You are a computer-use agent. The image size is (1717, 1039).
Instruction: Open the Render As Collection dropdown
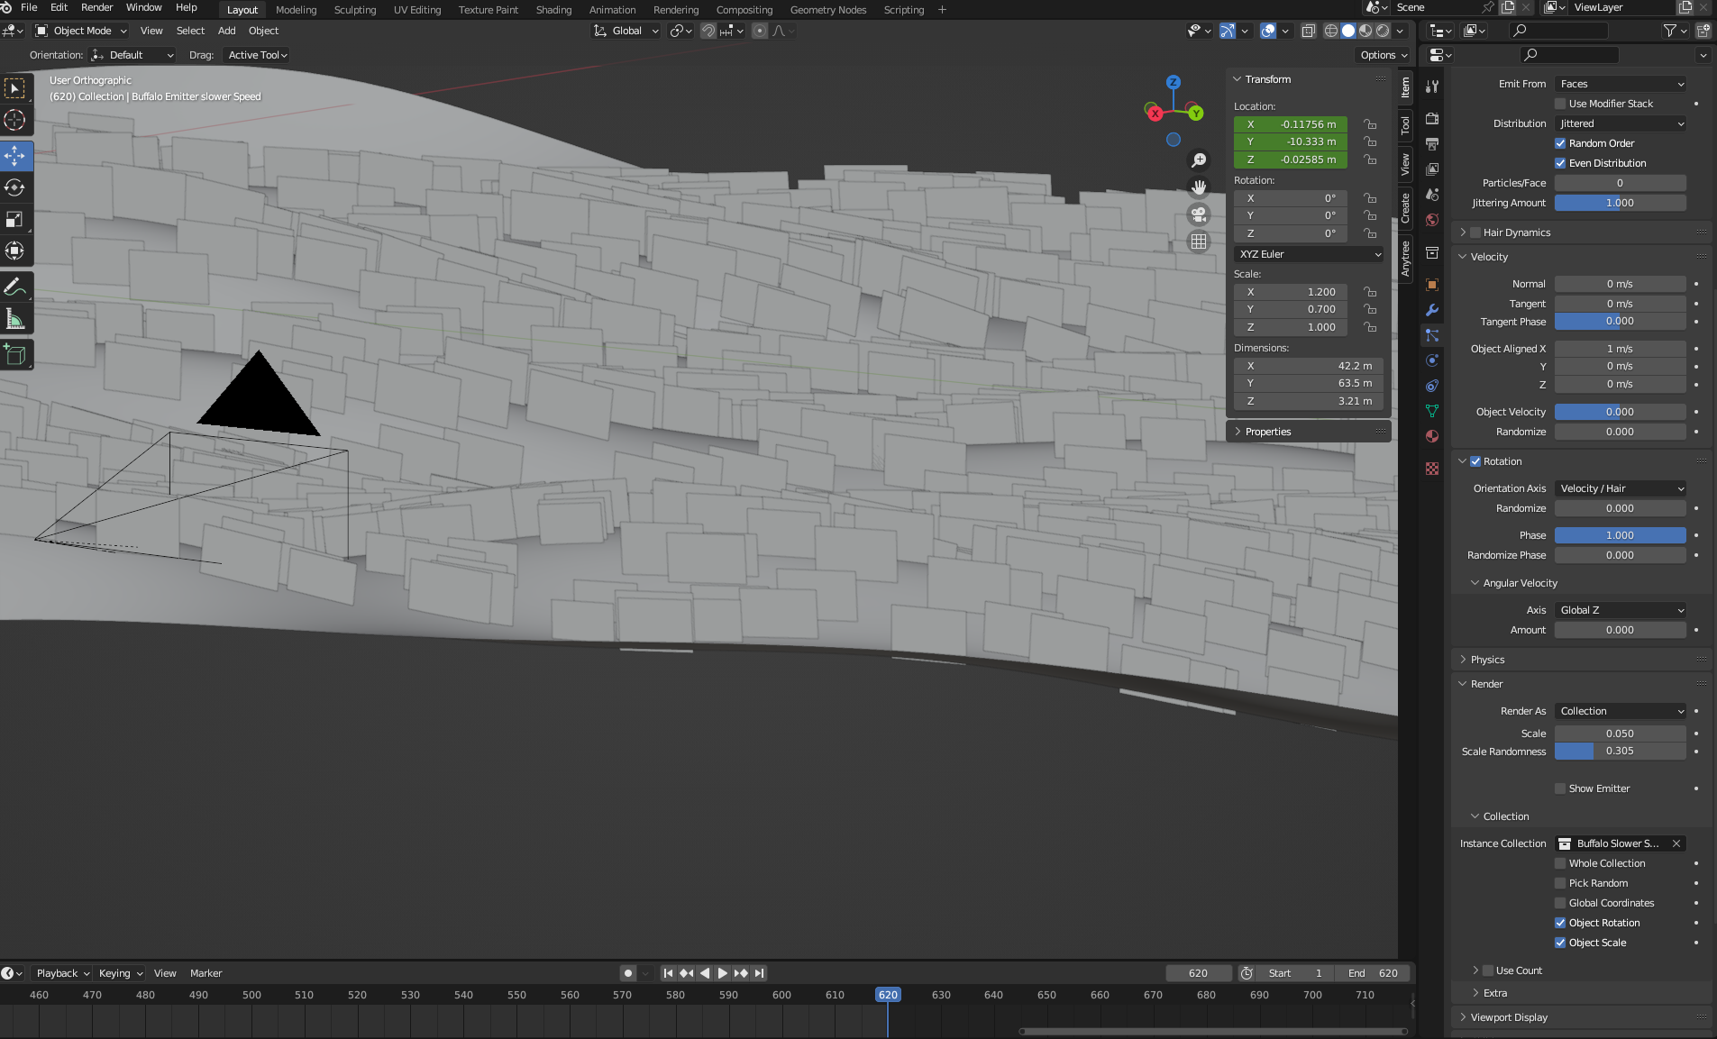pyautogui.click(x=1621, y=711)
